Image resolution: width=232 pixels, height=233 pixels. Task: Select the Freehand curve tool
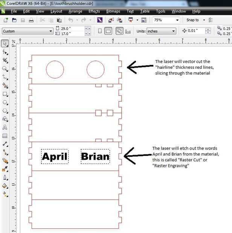5,77
